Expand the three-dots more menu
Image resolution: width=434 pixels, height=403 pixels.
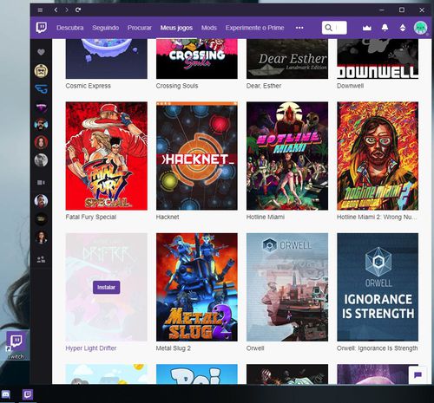[299, 28]
